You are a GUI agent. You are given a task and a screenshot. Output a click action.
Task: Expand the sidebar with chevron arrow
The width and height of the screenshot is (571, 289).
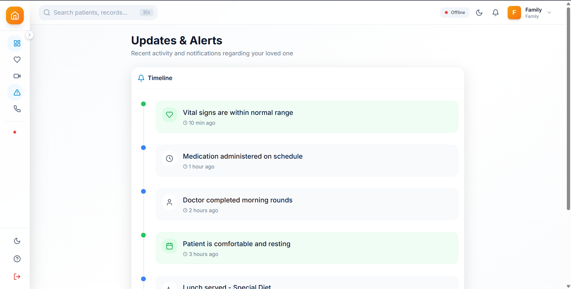click(29, 35)
